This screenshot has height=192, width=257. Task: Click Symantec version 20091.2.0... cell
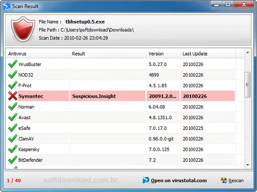(162, 96)
